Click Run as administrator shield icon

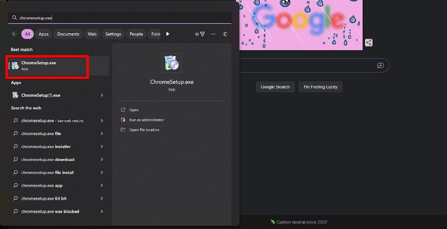tap(123, 120)
